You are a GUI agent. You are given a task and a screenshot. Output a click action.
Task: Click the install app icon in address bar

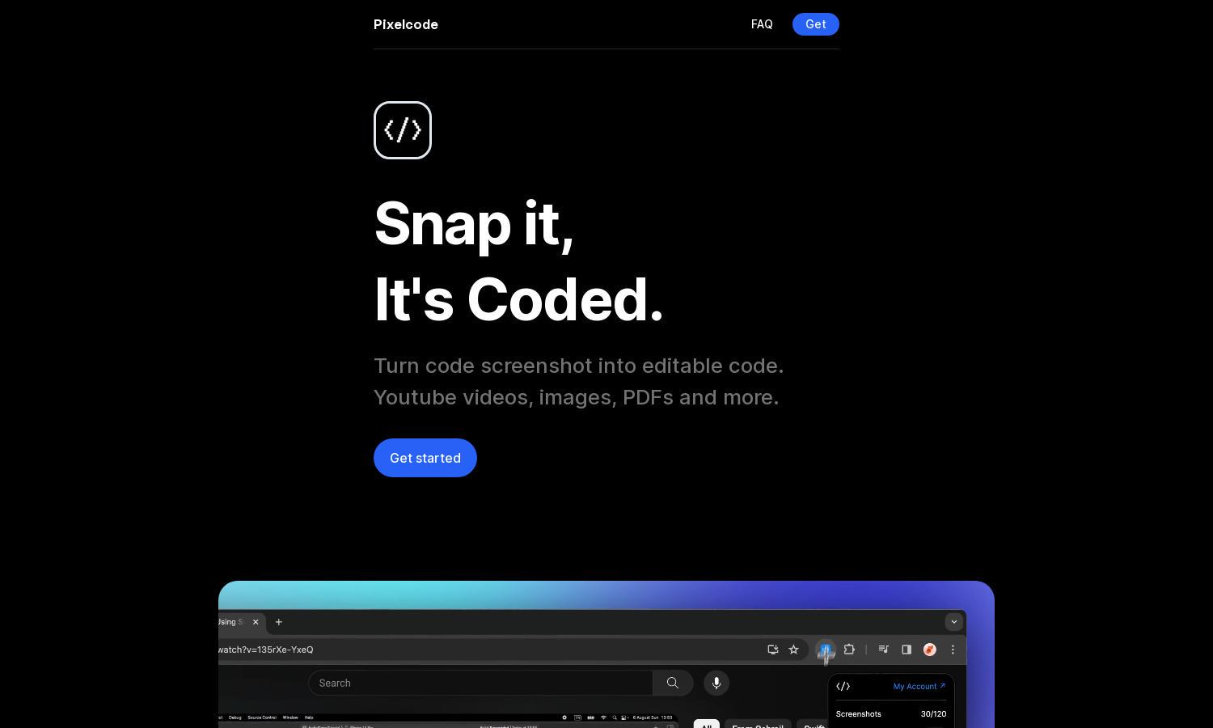coord(773,650)
